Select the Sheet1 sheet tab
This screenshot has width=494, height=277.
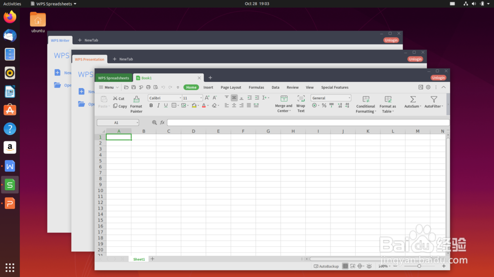(139, 259)
